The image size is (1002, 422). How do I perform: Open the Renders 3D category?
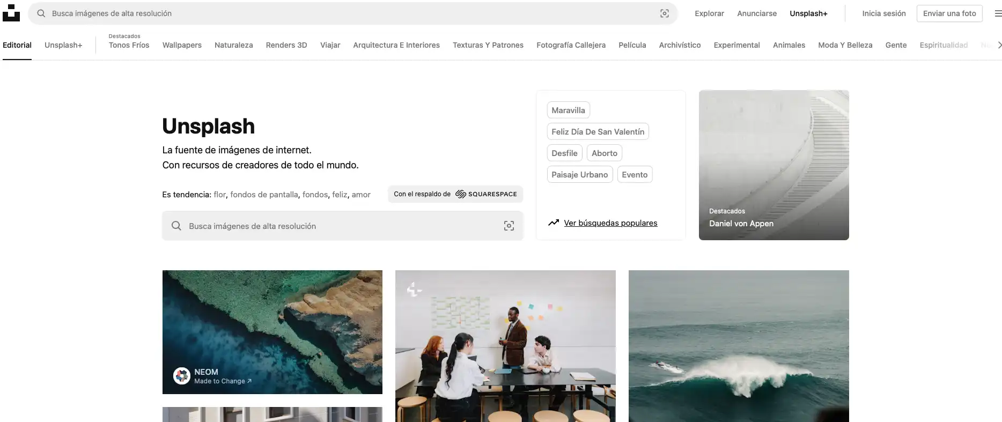tap(286, 45)
